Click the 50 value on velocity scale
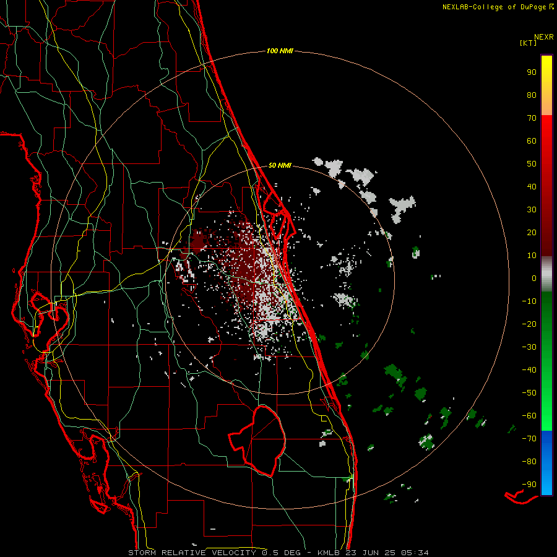This screenshot has width=557, height=557. [x=532, y=164]
